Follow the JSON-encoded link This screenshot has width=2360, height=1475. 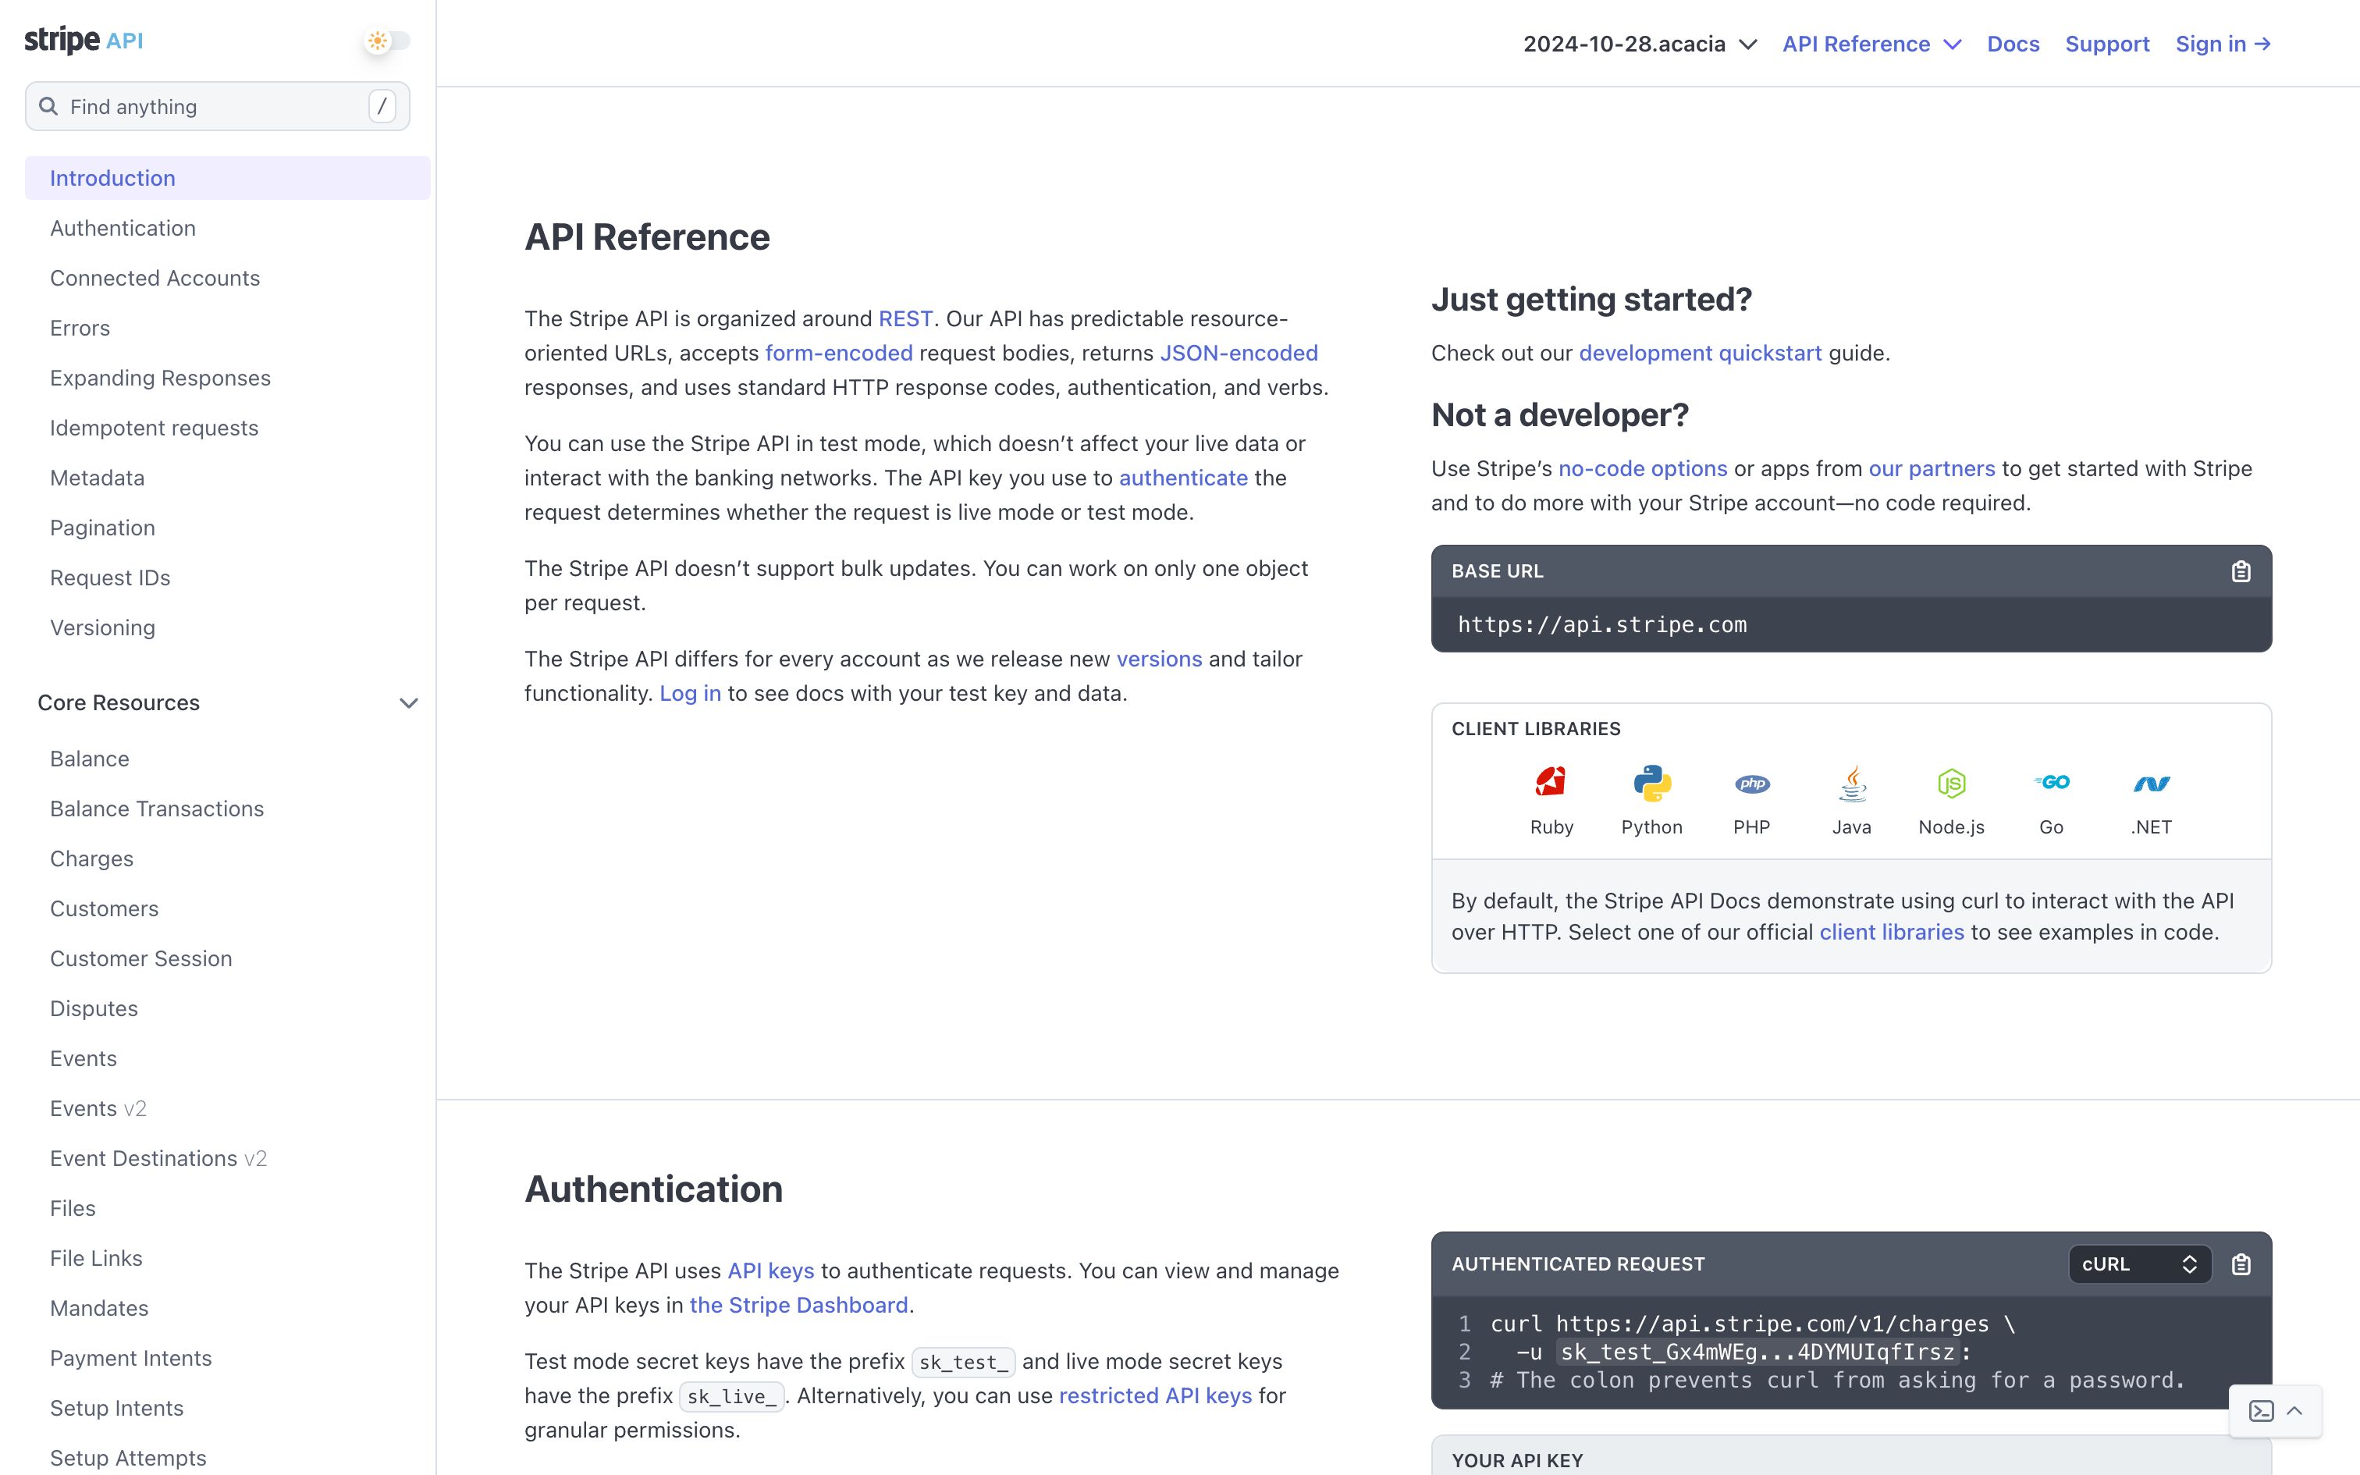pos(1239,353)
